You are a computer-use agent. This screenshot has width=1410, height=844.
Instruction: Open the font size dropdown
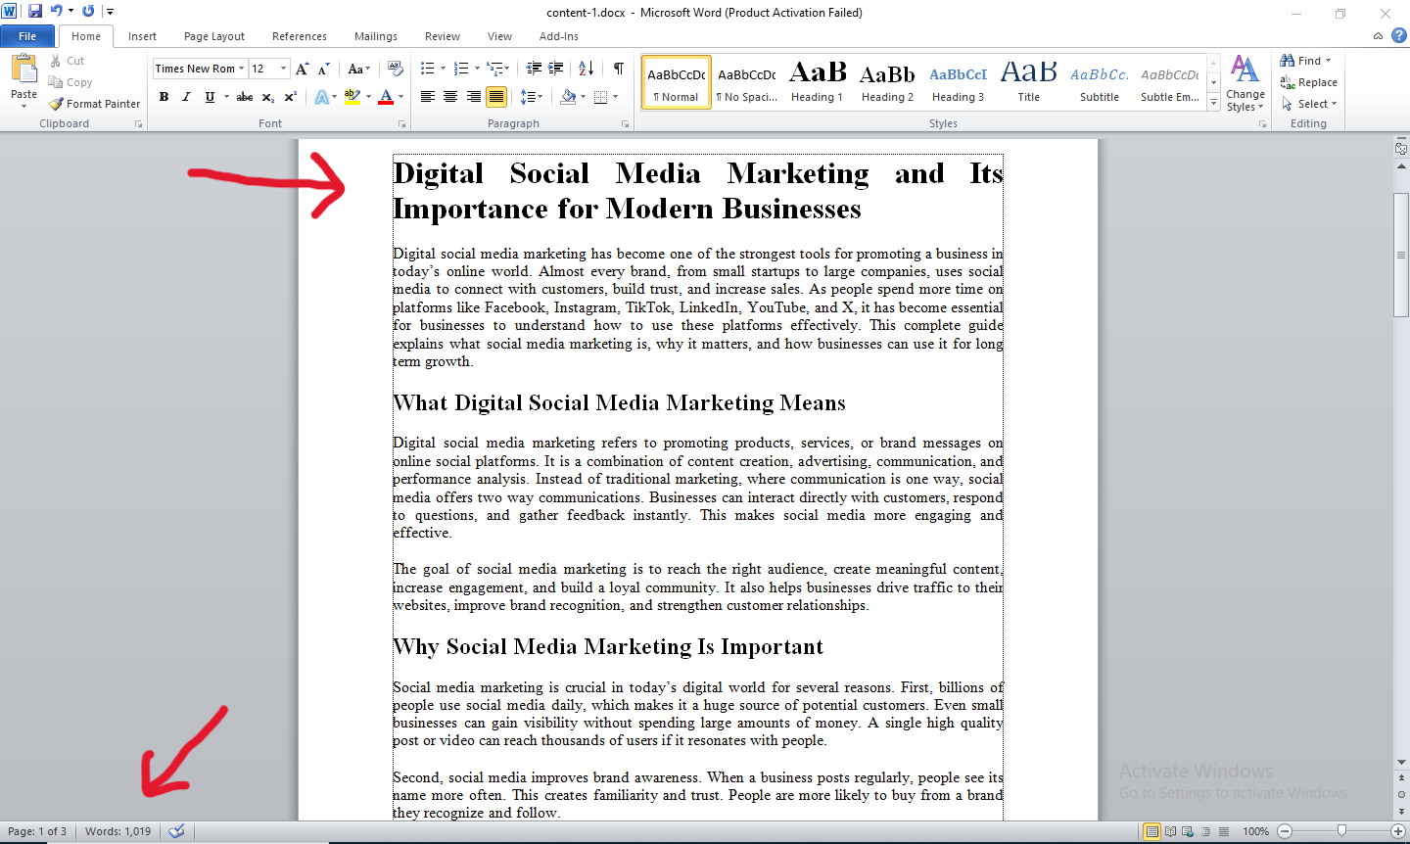[284, 69]
